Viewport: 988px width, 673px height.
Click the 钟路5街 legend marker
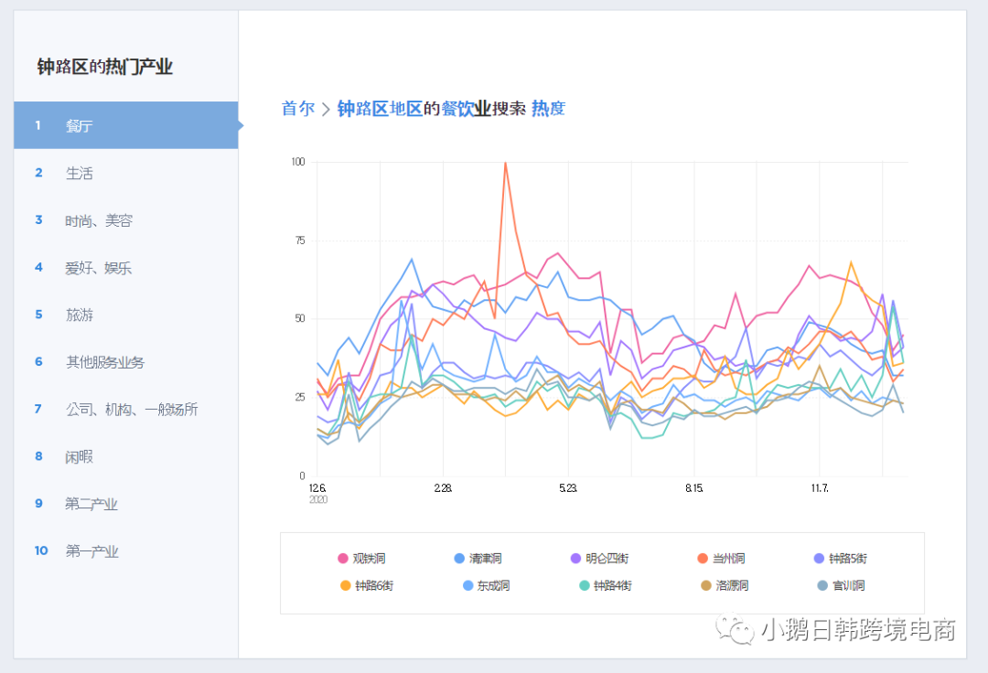(821, 558)
